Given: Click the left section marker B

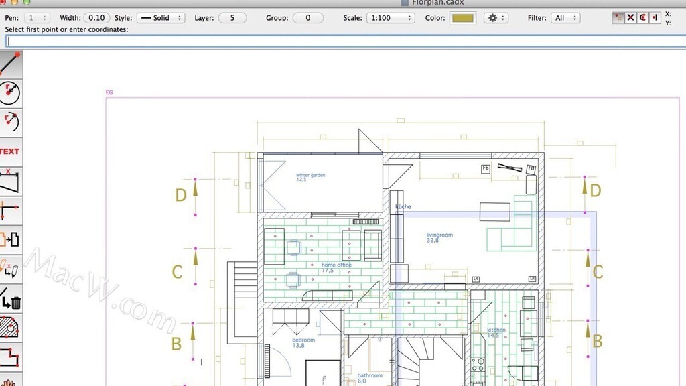Looking at the screenshot, I should pyautogui.click(x=176, y=344).
